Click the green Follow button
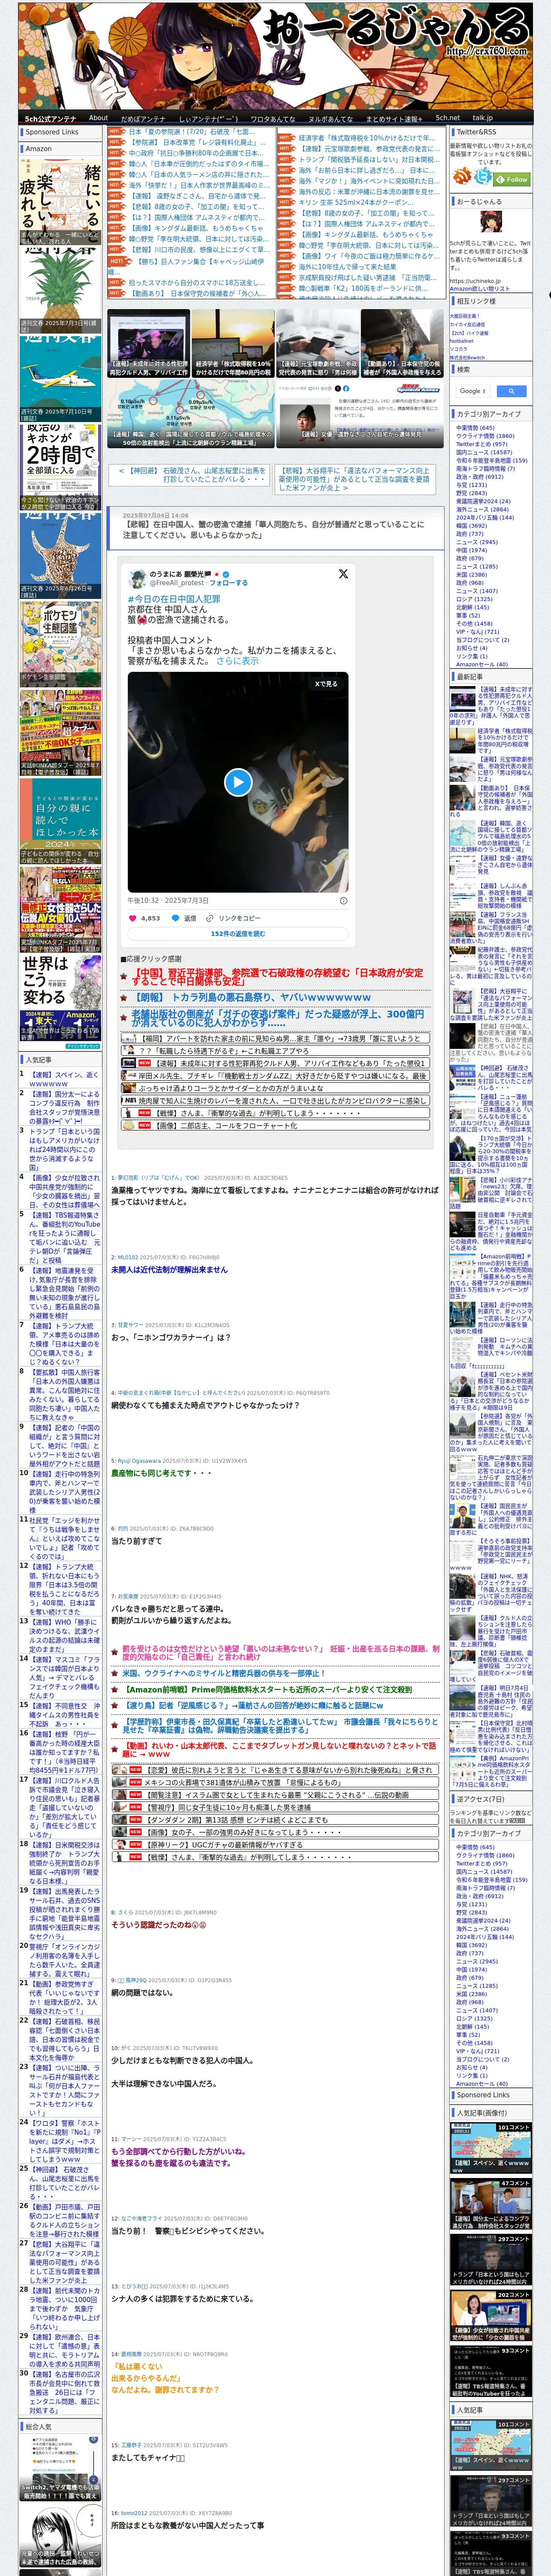 pos(512,179)
